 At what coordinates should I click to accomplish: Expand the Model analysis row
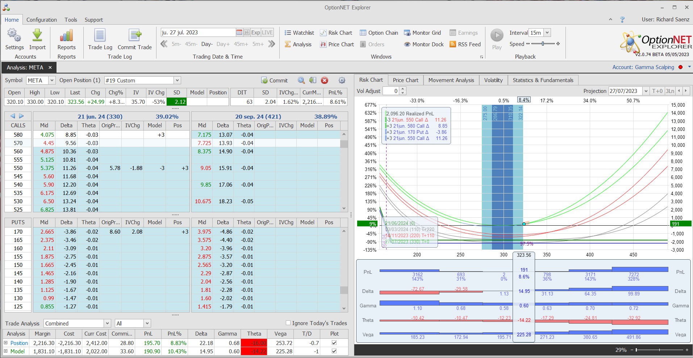[x=6, y=351]
